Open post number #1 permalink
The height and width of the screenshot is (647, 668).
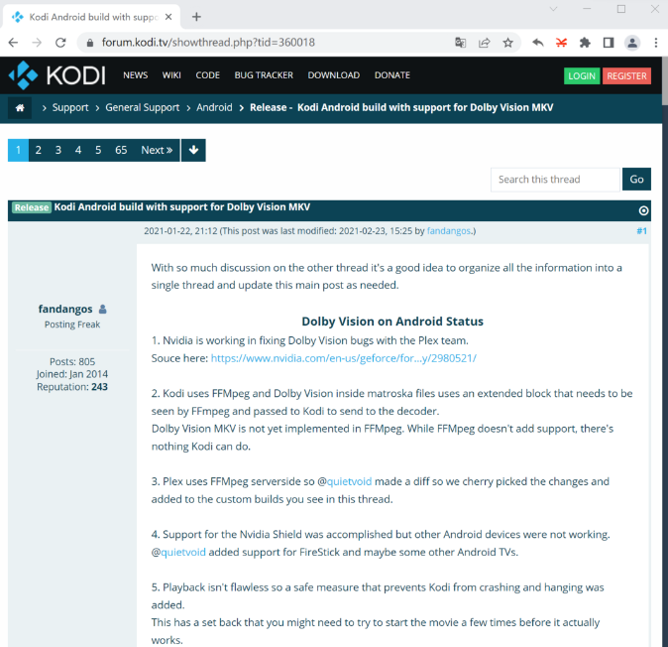641,231
